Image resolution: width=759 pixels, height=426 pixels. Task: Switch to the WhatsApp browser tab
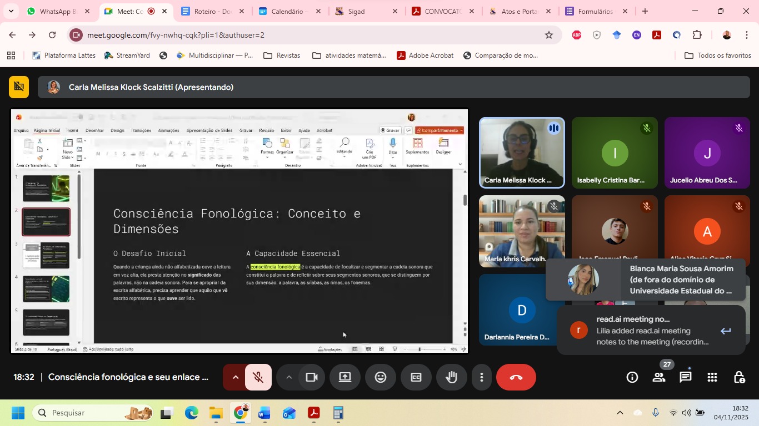click(x=58, y=11)
